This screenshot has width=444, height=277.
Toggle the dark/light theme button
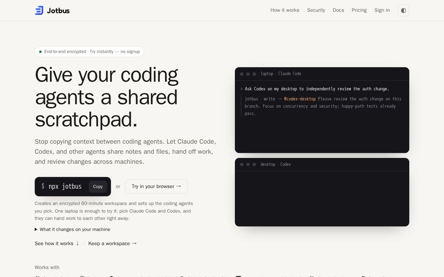(403, 10)
